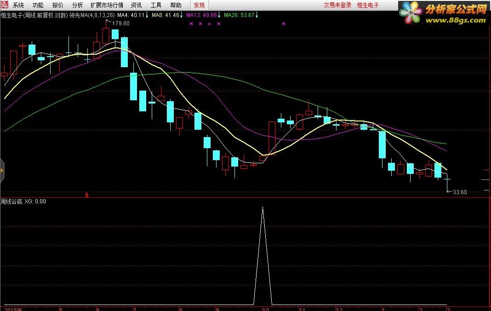Click the month 10 marker on time axis

pyautogui.click(x=266, y=309)
